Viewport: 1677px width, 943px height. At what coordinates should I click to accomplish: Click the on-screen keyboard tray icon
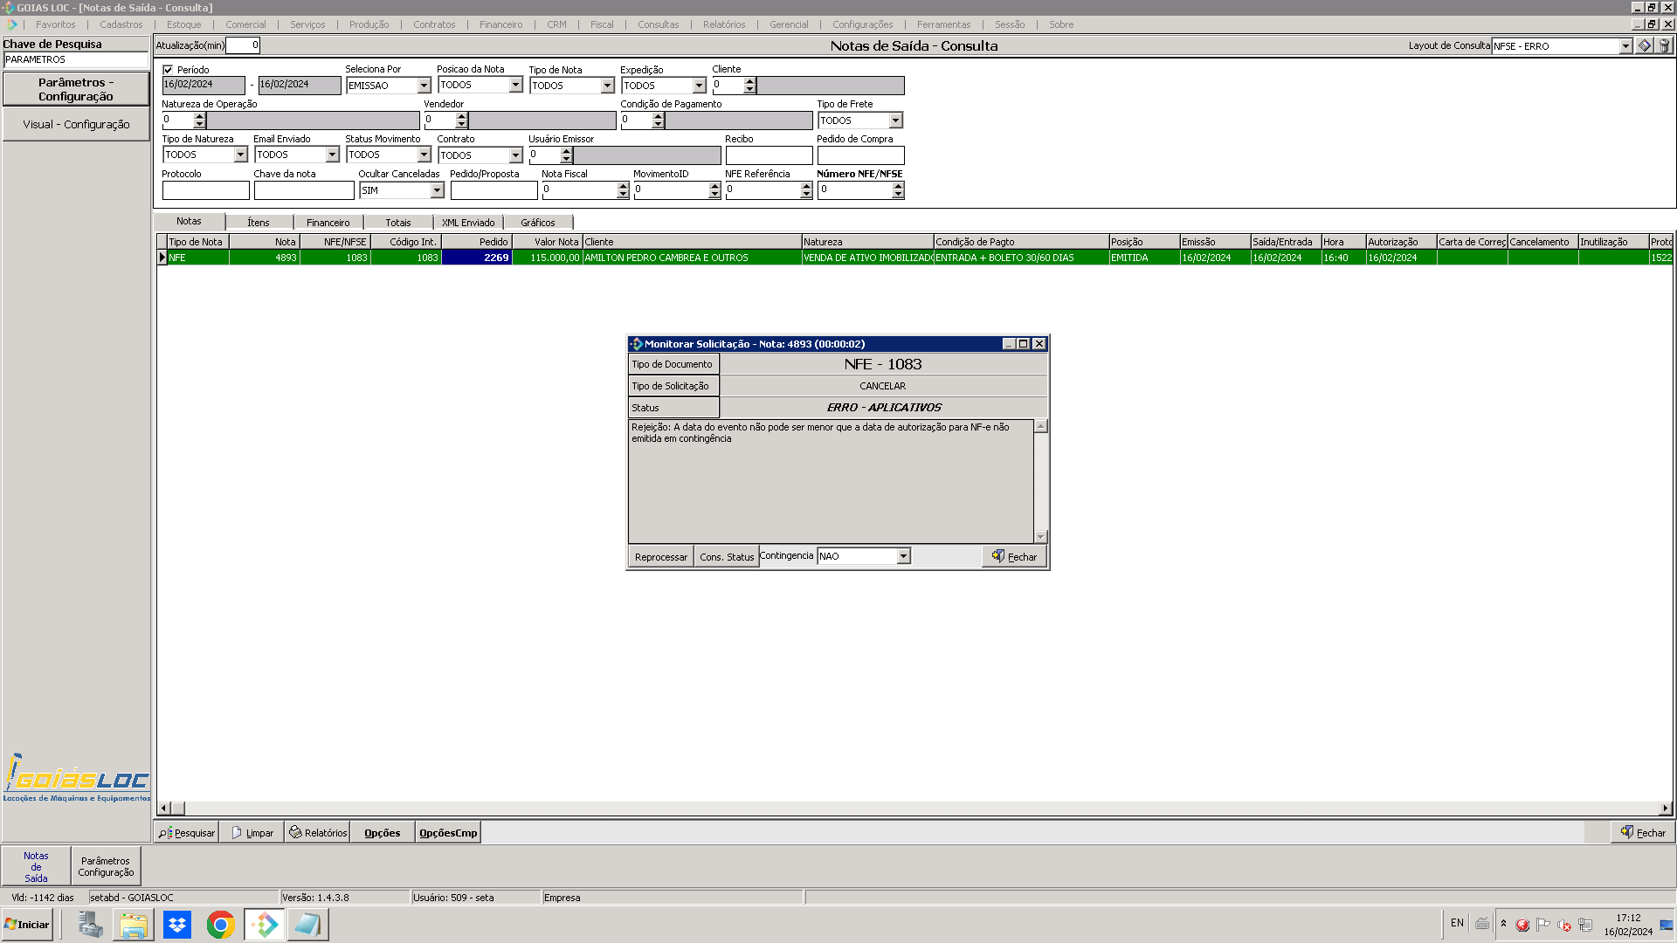click(1482, 924)
